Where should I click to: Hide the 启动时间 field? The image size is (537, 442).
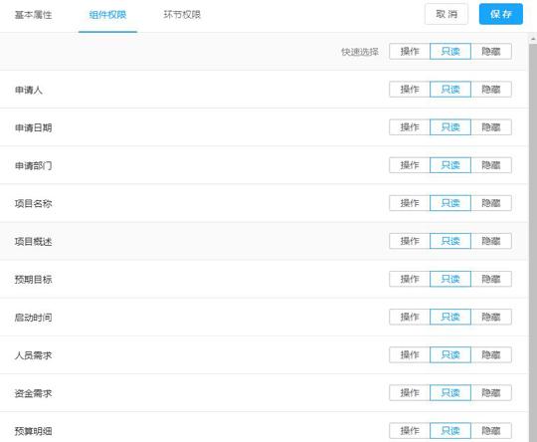[491, 317]
